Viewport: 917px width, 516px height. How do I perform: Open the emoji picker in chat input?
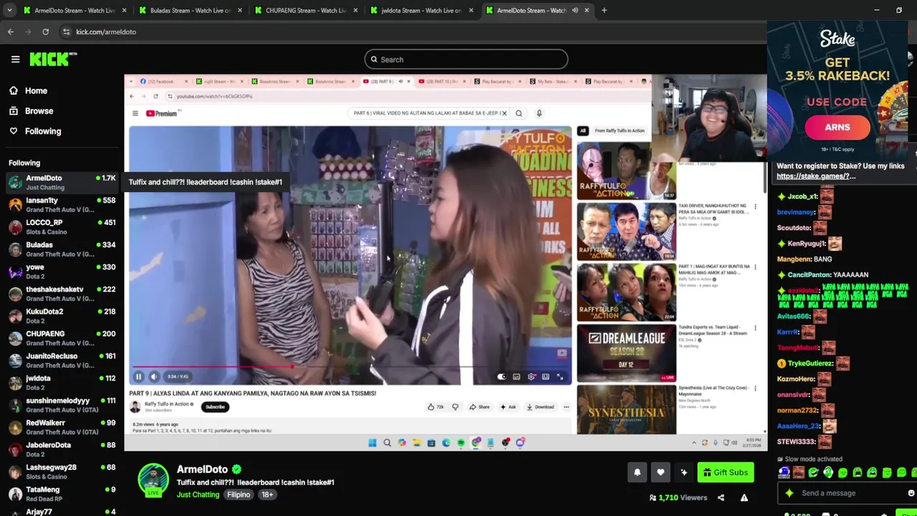coord(911,493)
